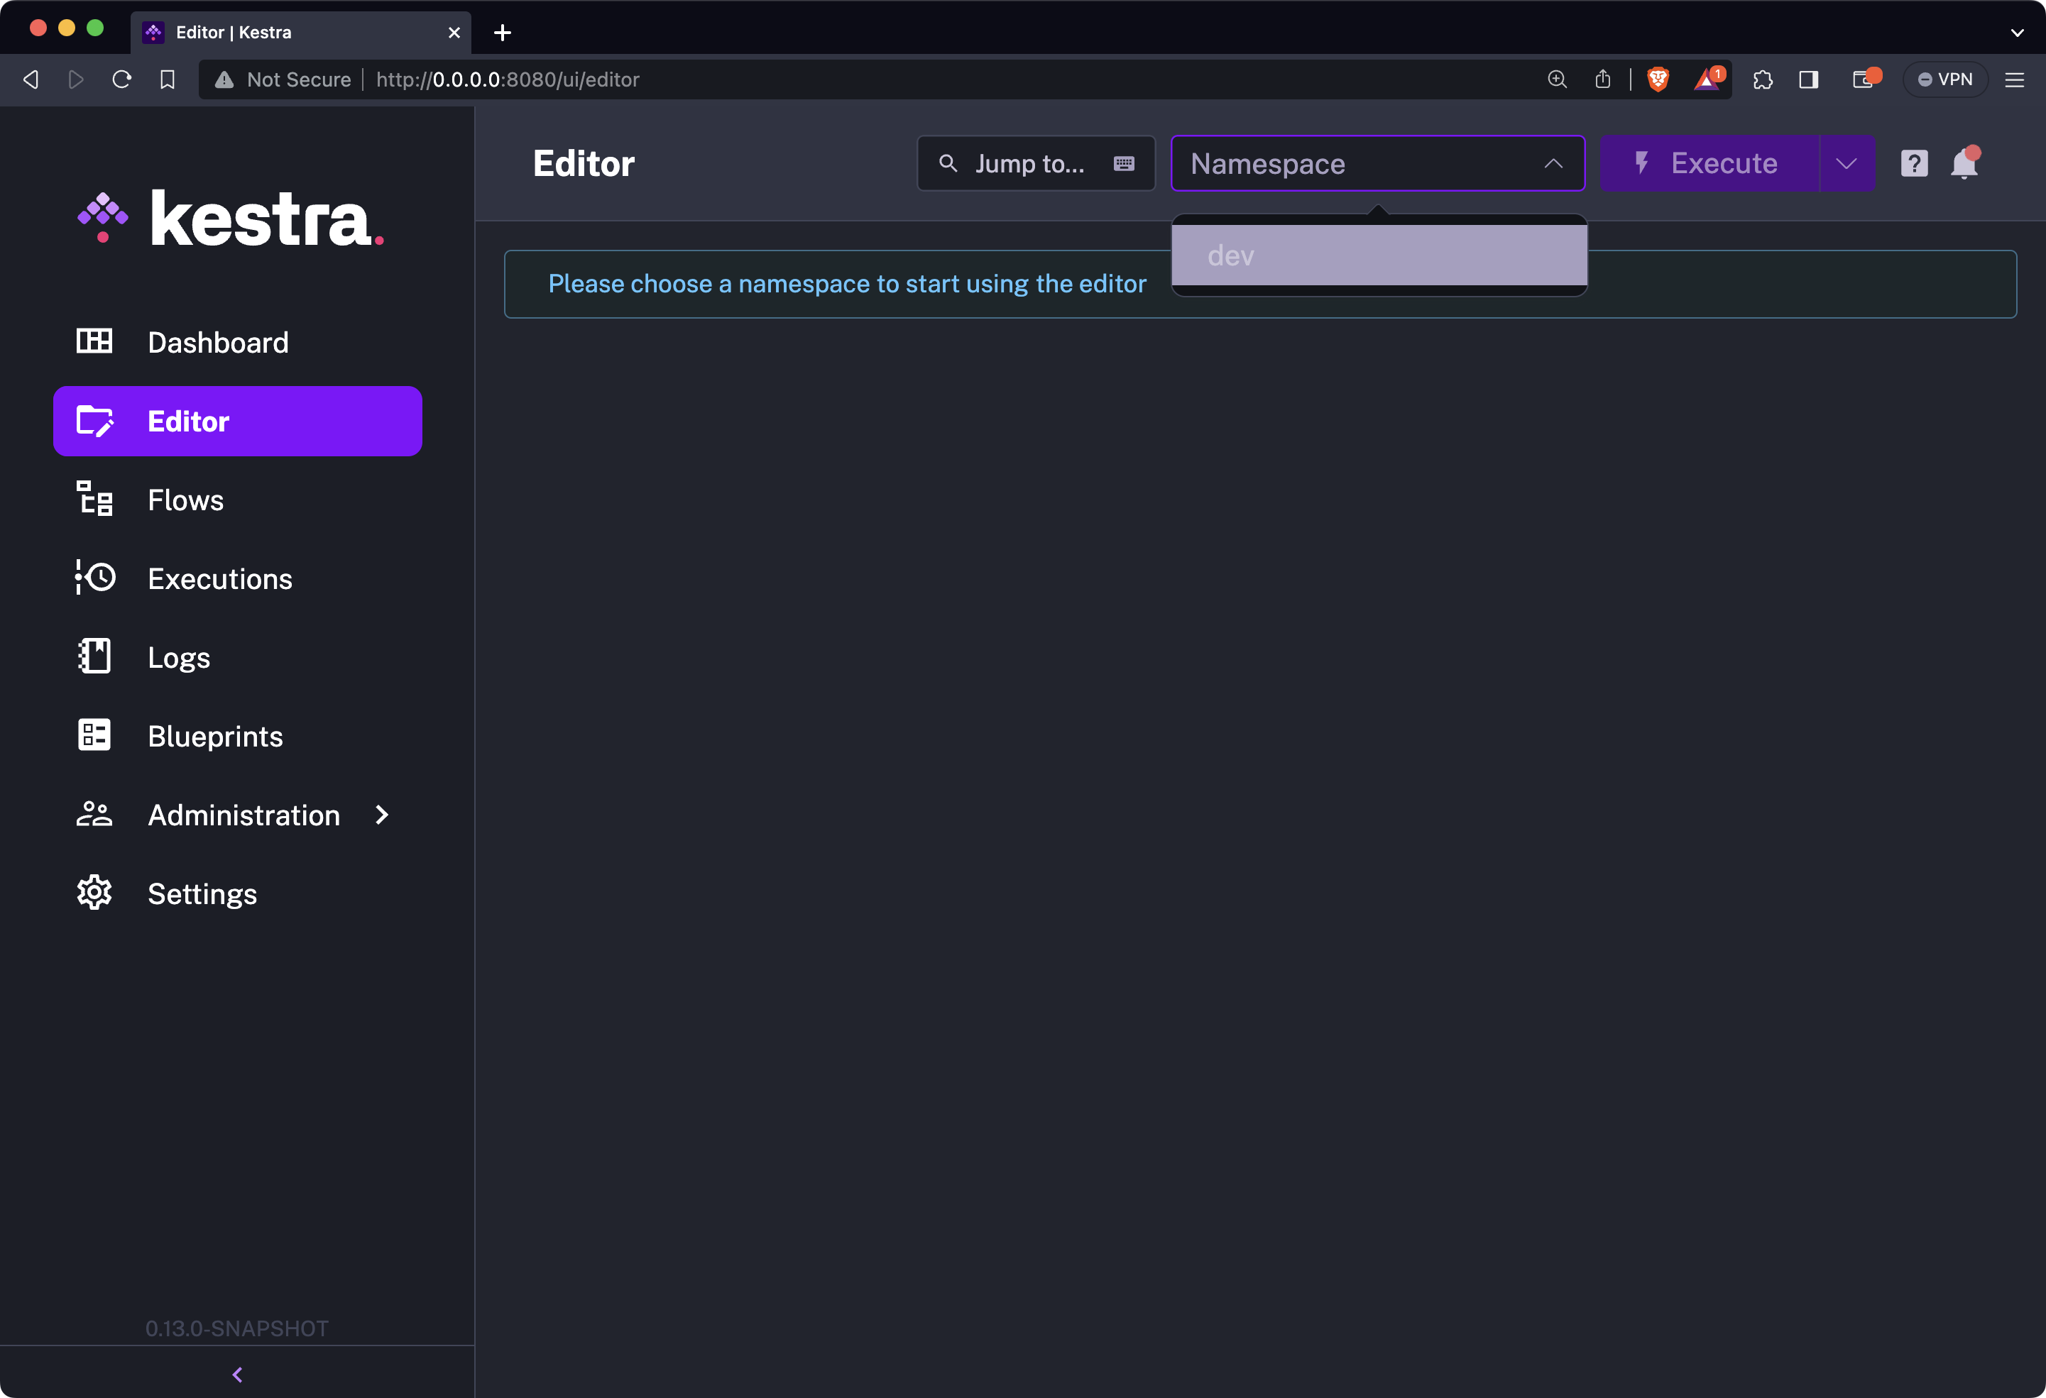Click the 0.13.0-SNAPSHOT version label

[x=237, y=1328]
